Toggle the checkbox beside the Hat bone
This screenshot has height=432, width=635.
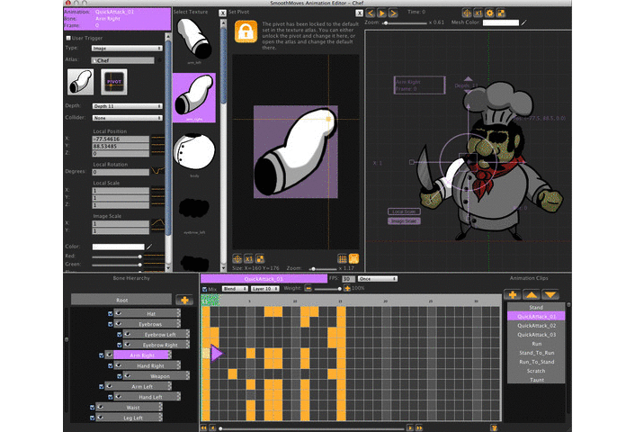(110, 314)
